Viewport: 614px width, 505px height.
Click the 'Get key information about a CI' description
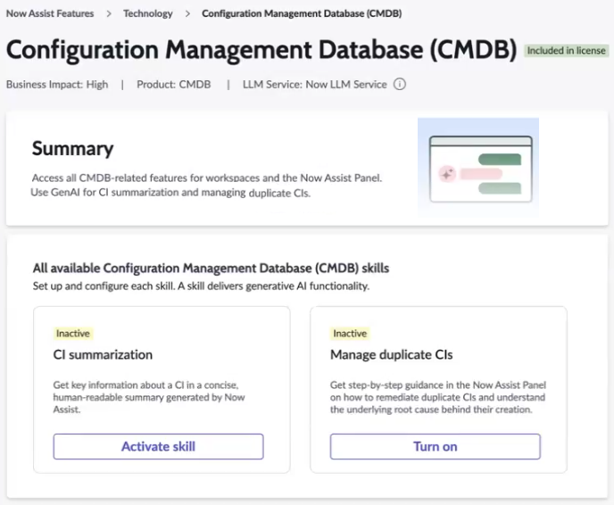(149, 397)
